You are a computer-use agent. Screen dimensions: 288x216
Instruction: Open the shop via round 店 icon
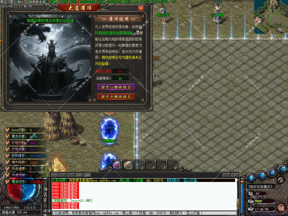pyautogui.click(x=281, y=180)
